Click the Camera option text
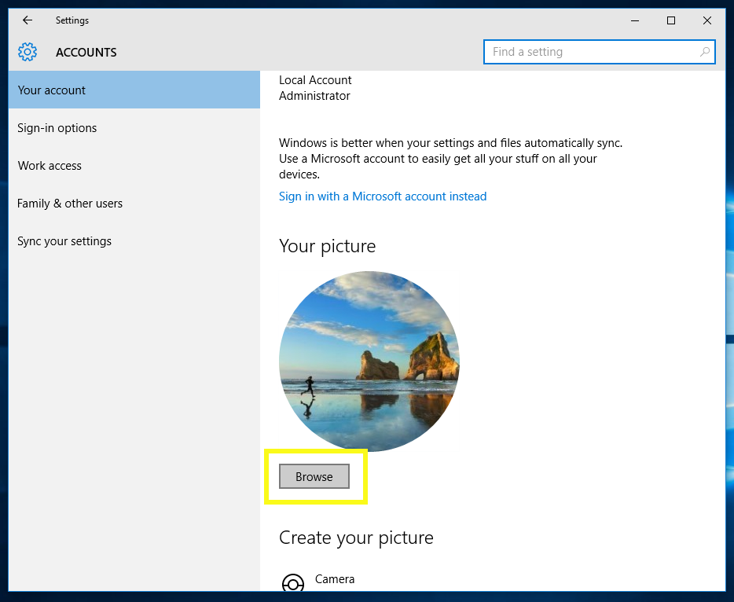Viewport: 734px width, 602px height. (x=335, y=579)
